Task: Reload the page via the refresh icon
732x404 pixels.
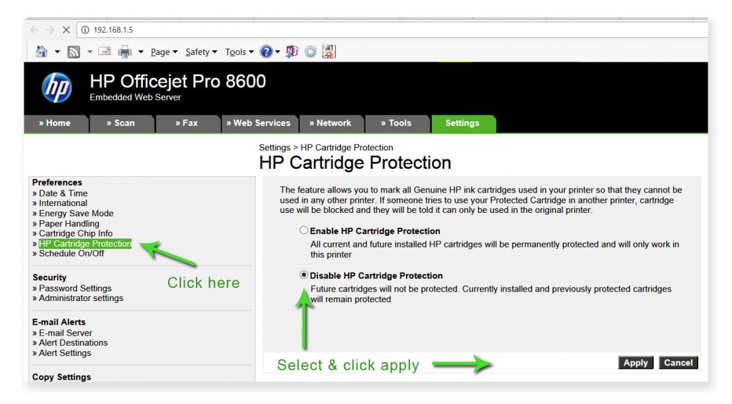Action: pos(66,29)
